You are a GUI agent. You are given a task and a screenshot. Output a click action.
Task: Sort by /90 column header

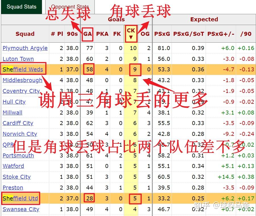(246, 34)
